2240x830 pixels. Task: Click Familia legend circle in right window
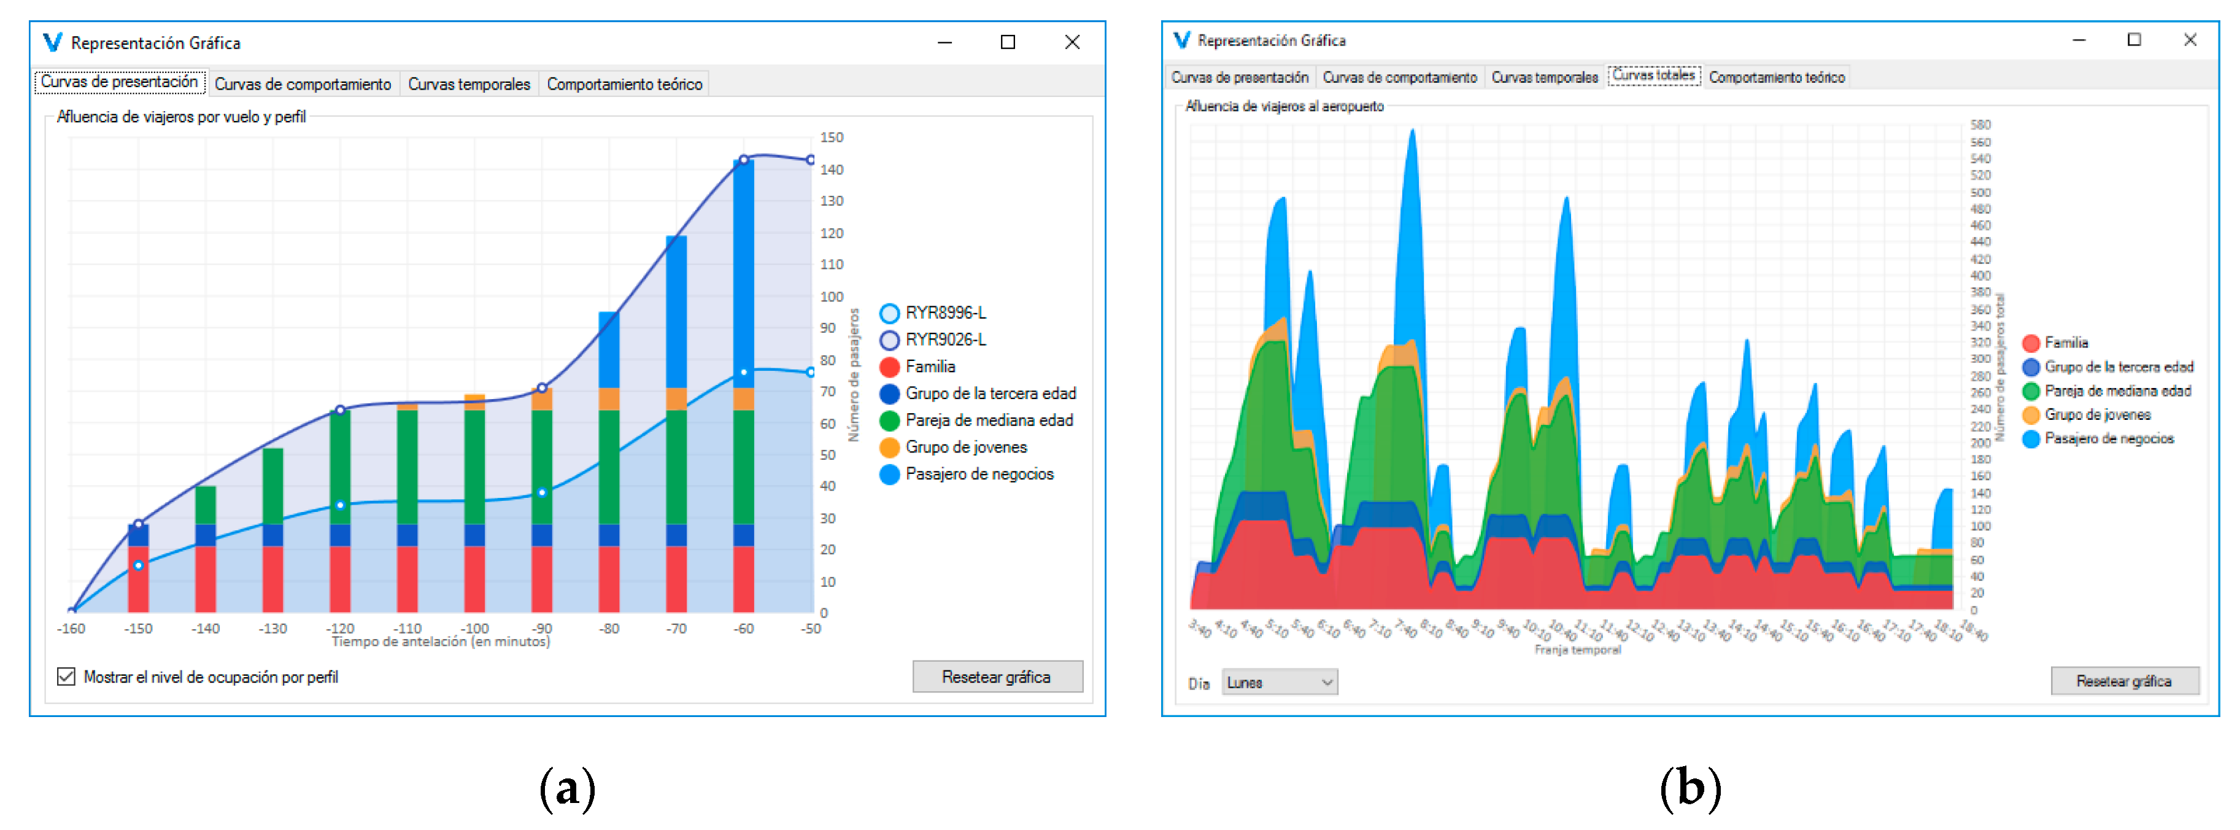click(2031, 344)
